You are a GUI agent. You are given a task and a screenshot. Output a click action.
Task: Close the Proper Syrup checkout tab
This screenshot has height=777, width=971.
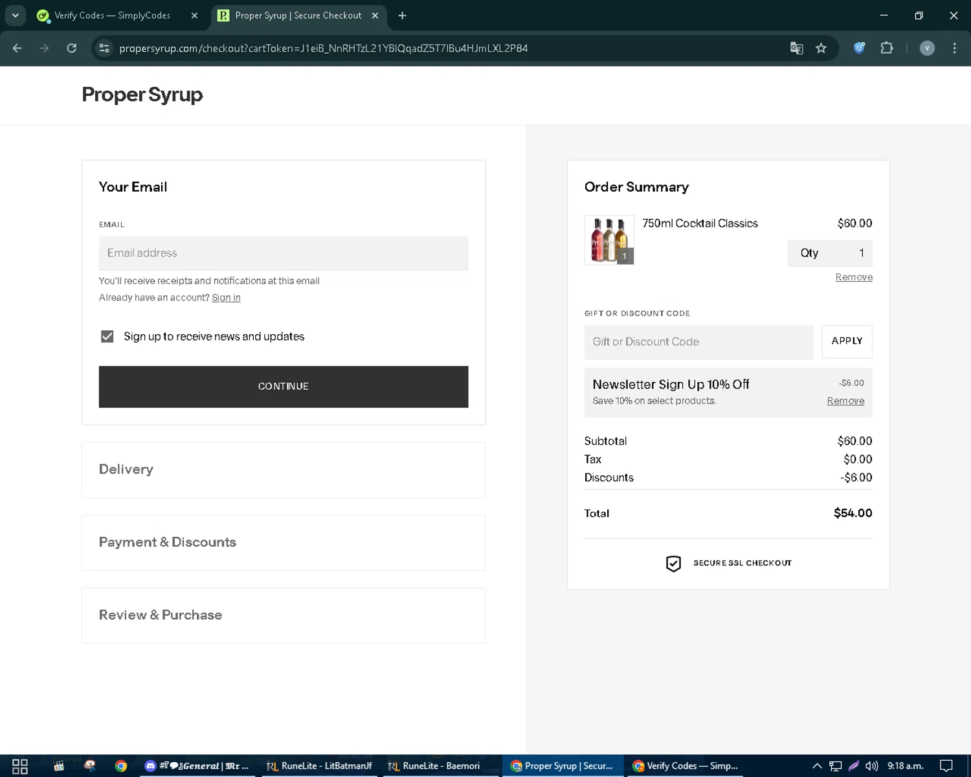(x=375, y=16)
